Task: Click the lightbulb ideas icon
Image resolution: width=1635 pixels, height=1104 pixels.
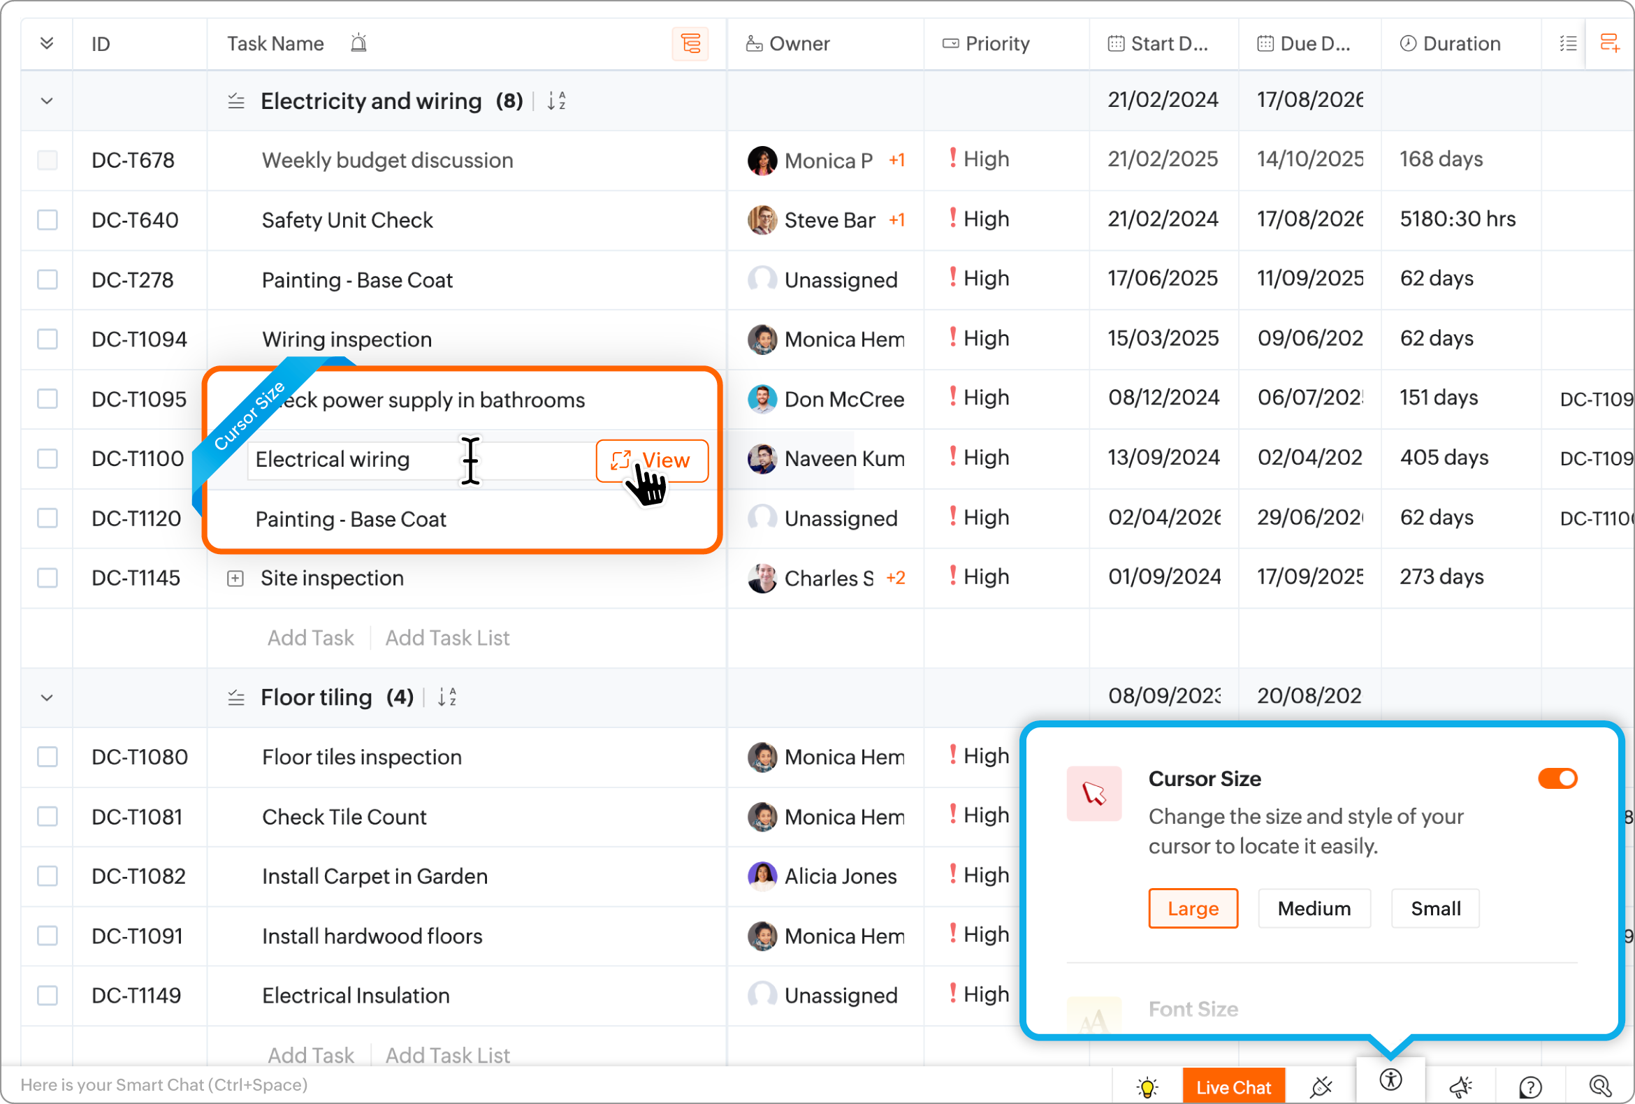Action: (x=1147, y=1087)
